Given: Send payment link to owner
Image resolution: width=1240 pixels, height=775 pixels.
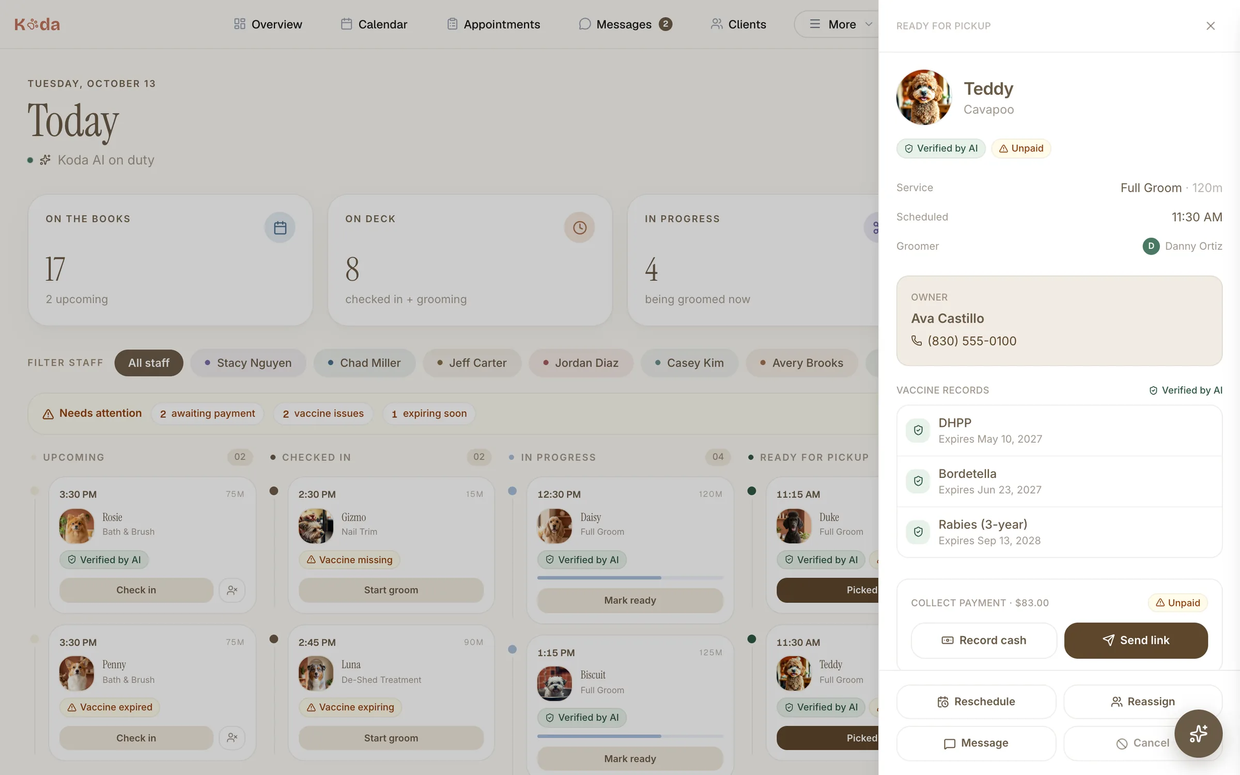Looking at the screenshot, I should point(1136,640).
